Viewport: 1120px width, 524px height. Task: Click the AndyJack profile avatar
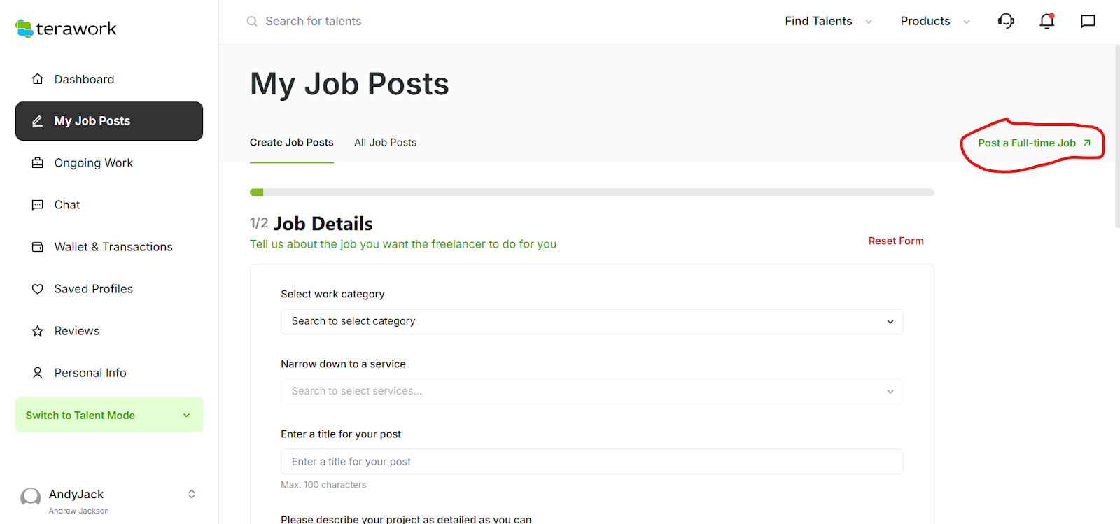point(31,497)
